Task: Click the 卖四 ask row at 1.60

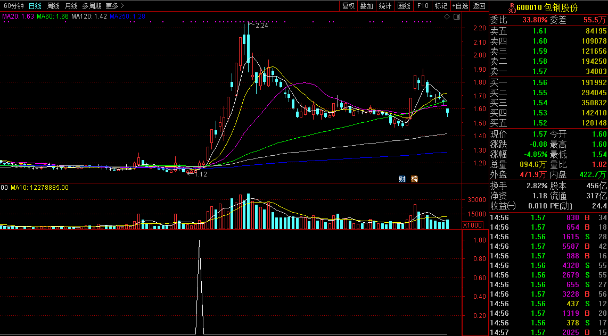Action: point(548,41)
